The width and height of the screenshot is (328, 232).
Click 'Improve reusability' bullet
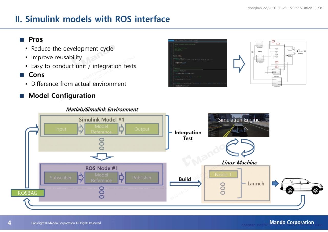pyautogui.click(x=56, y=57)
